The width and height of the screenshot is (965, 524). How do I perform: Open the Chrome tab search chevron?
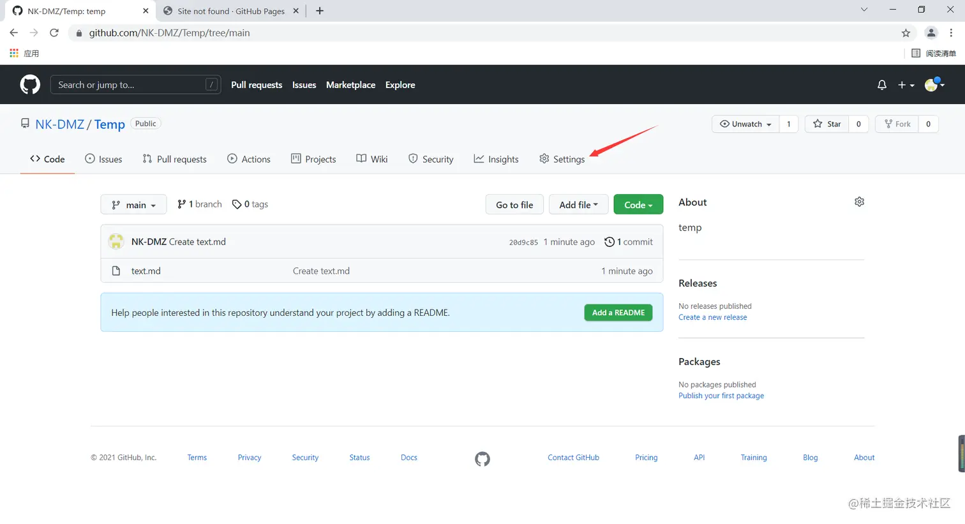864,10
